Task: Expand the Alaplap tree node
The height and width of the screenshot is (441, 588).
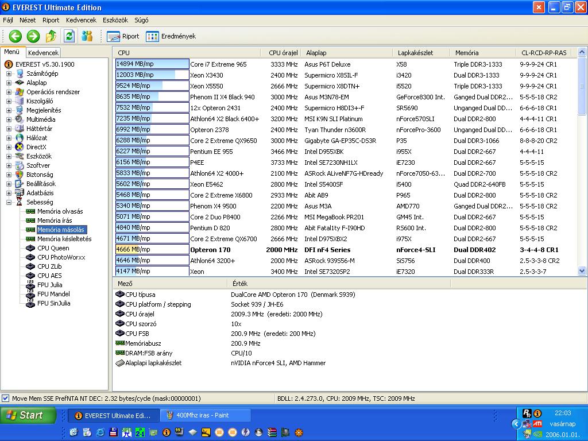Action: click(x=9, y=83)
